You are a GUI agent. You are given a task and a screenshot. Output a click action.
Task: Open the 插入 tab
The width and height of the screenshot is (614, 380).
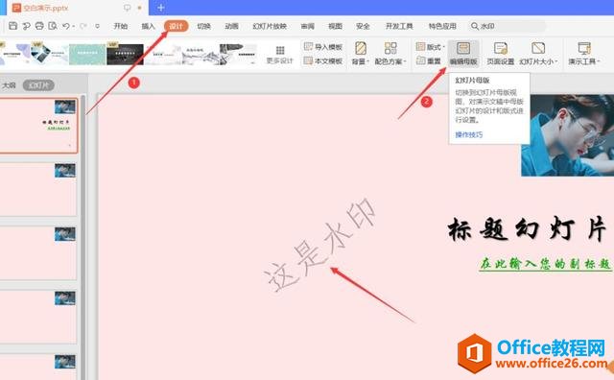click(148, 26)
